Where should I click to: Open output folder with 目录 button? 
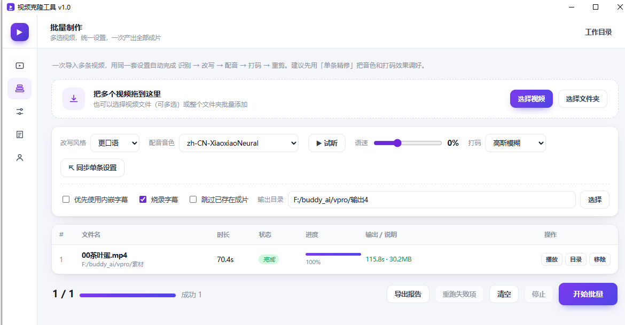coord(575,259)
